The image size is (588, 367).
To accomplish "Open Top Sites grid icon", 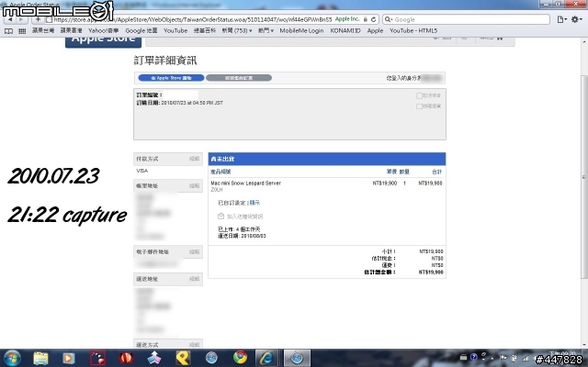I will coord(22,31).
